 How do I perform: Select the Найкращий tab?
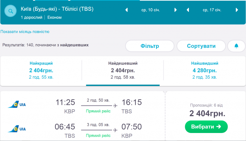pos(41,70)
